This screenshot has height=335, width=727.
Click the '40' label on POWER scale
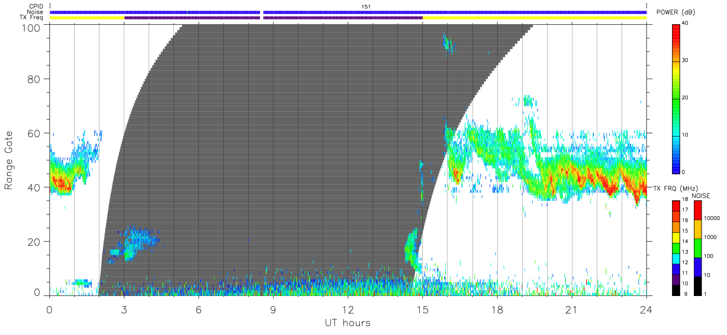point(686,24)
